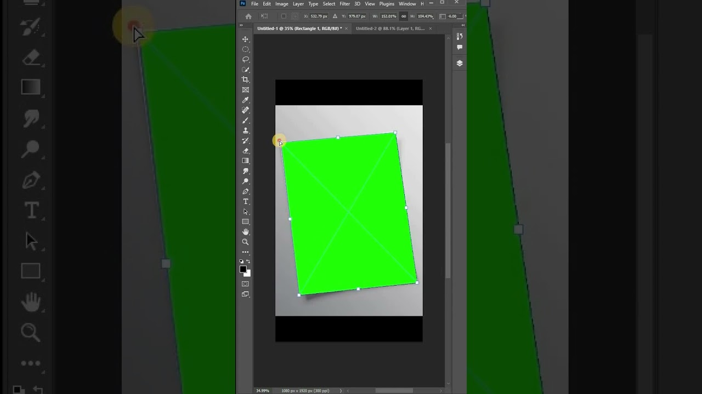The width and height of the screenshot is (702, 394).
Task: Open the Layer menu
Action: [298, 4]
